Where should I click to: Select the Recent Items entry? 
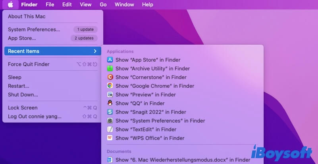coord(53,51)
